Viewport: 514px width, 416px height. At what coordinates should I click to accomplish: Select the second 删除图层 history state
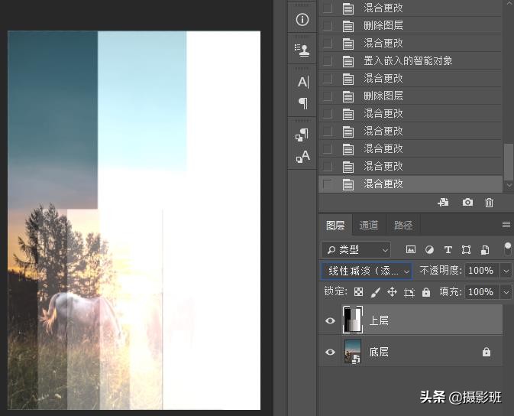tap(410, 96)
